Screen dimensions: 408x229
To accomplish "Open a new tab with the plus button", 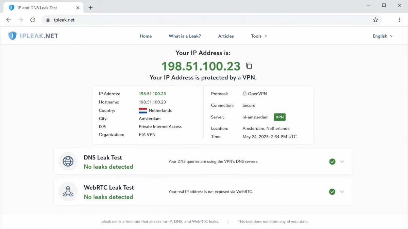I will pos(90,7).
